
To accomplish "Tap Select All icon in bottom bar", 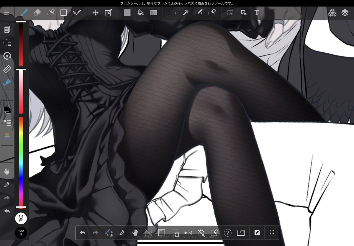I will coord(161,233).
